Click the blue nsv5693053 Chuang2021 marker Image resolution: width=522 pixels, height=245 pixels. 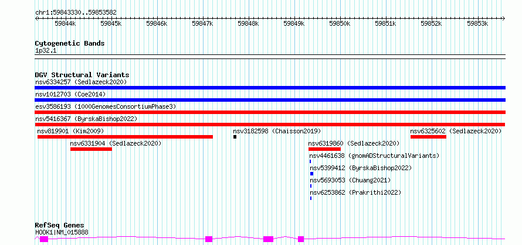[311, 186]
